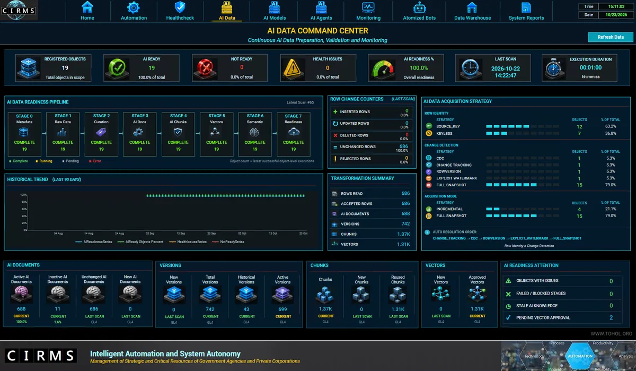Click the Rejected Rows exclamation icon
This screenshot has width=636, height=371.
click(335, 159)
